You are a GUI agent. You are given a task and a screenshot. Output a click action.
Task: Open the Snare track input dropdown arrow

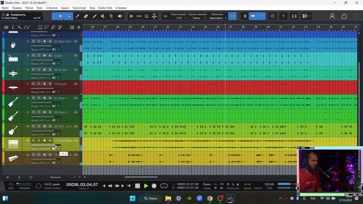(58, 63)
